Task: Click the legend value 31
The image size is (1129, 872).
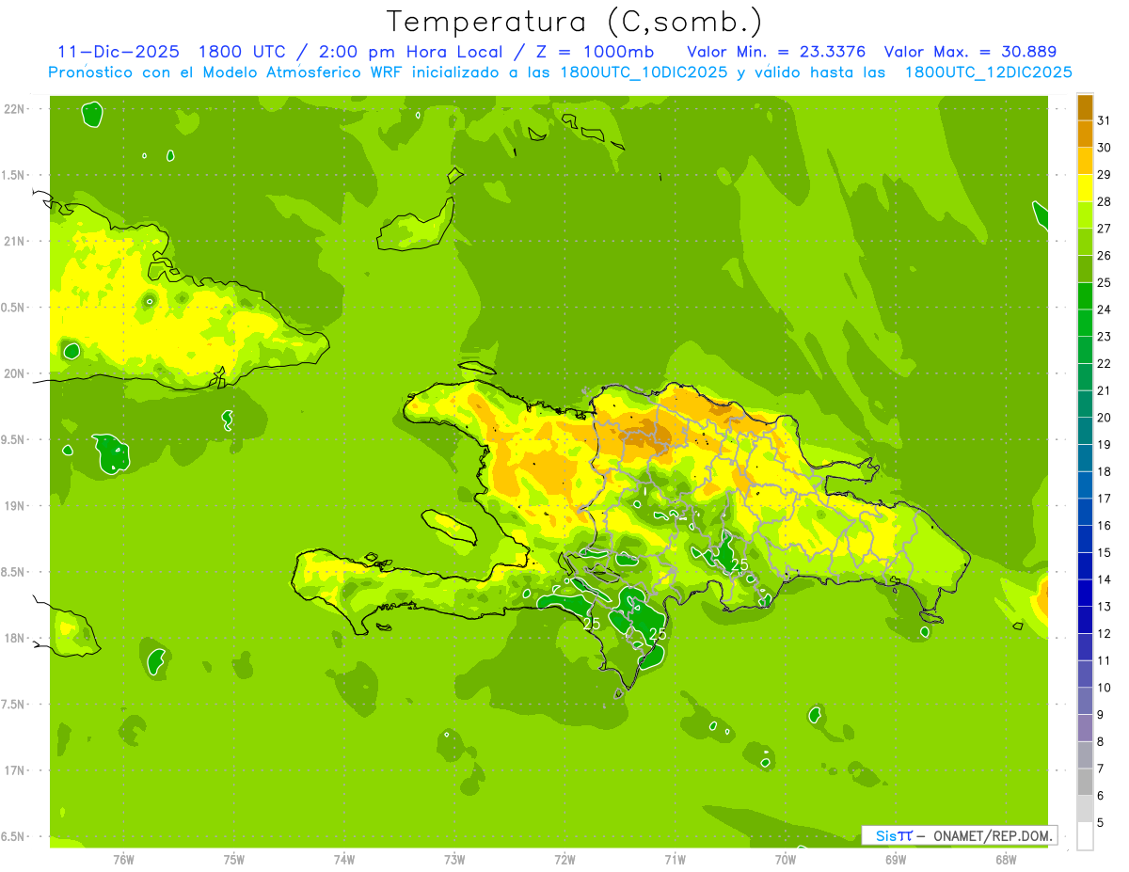Action: [x=1105, y=120]
